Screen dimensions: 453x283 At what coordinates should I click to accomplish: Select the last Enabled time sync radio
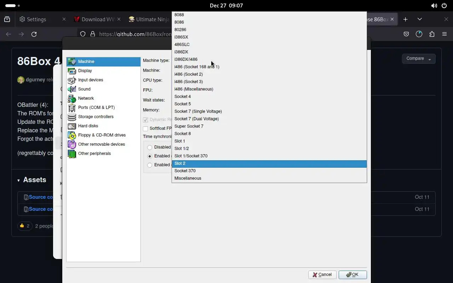click(150, 165)
